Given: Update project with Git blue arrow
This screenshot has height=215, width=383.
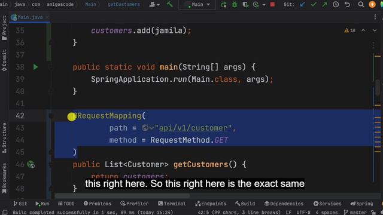Looking at the screenshot, I should (302, 4).
